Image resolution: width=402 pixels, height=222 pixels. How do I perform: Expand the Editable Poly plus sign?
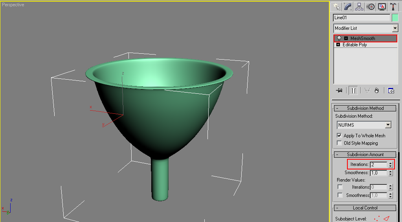[338, 45]
